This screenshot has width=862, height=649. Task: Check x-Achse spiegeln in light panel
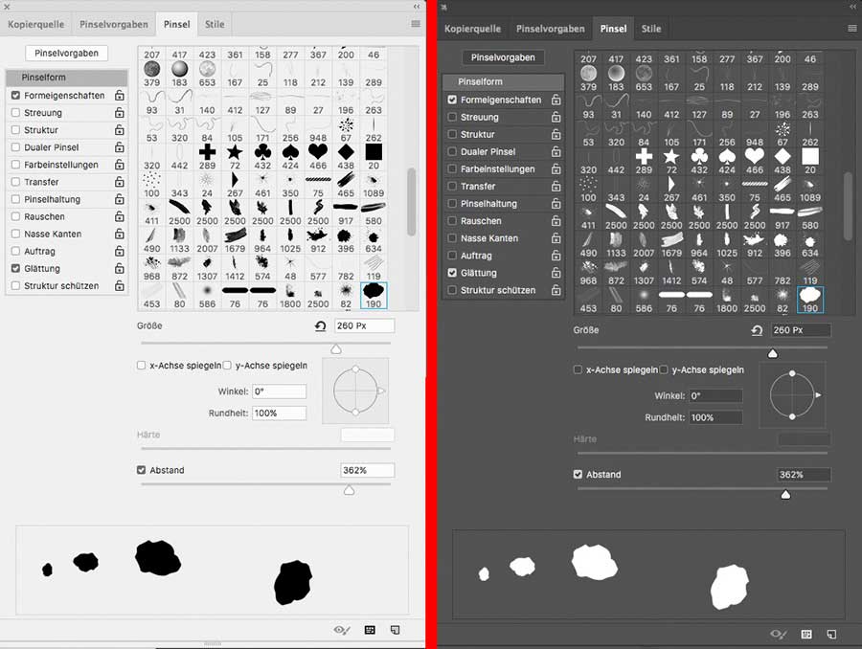click(x=142, y=366)
